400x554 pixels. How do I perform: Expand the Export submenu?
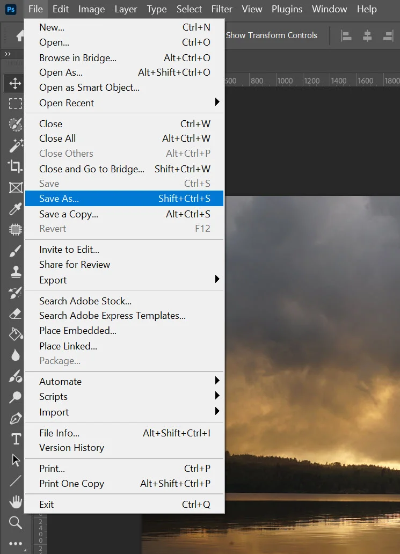coord(124,280)
